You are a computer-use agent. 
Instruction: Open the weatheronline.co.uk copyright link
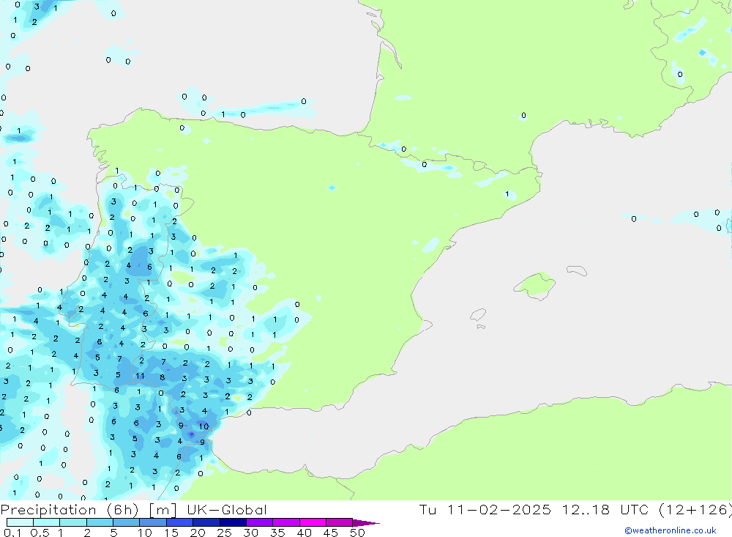click(x=671, y=530)
